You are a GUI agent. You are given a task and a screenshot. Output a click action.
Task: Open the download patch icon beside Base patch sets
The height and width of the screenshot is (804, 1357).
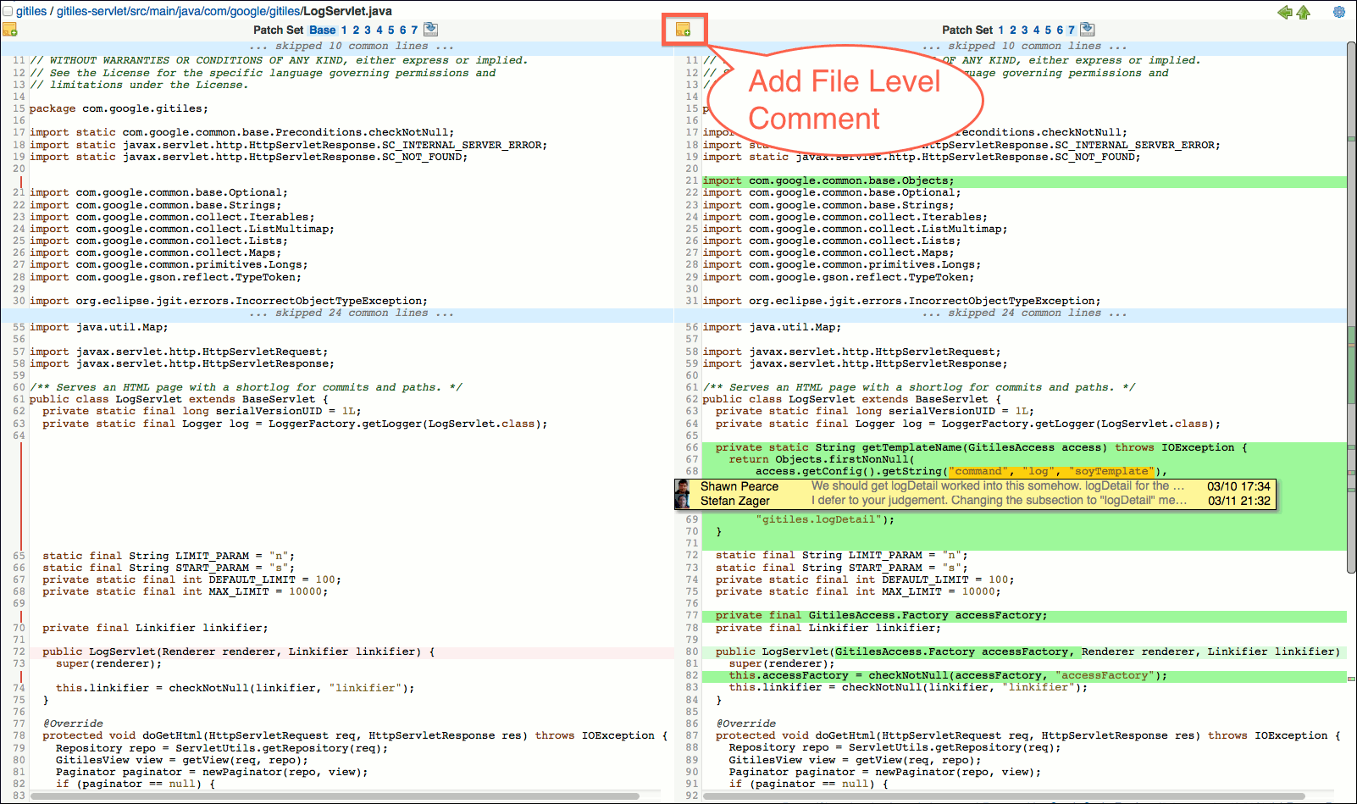click(430, 29)
